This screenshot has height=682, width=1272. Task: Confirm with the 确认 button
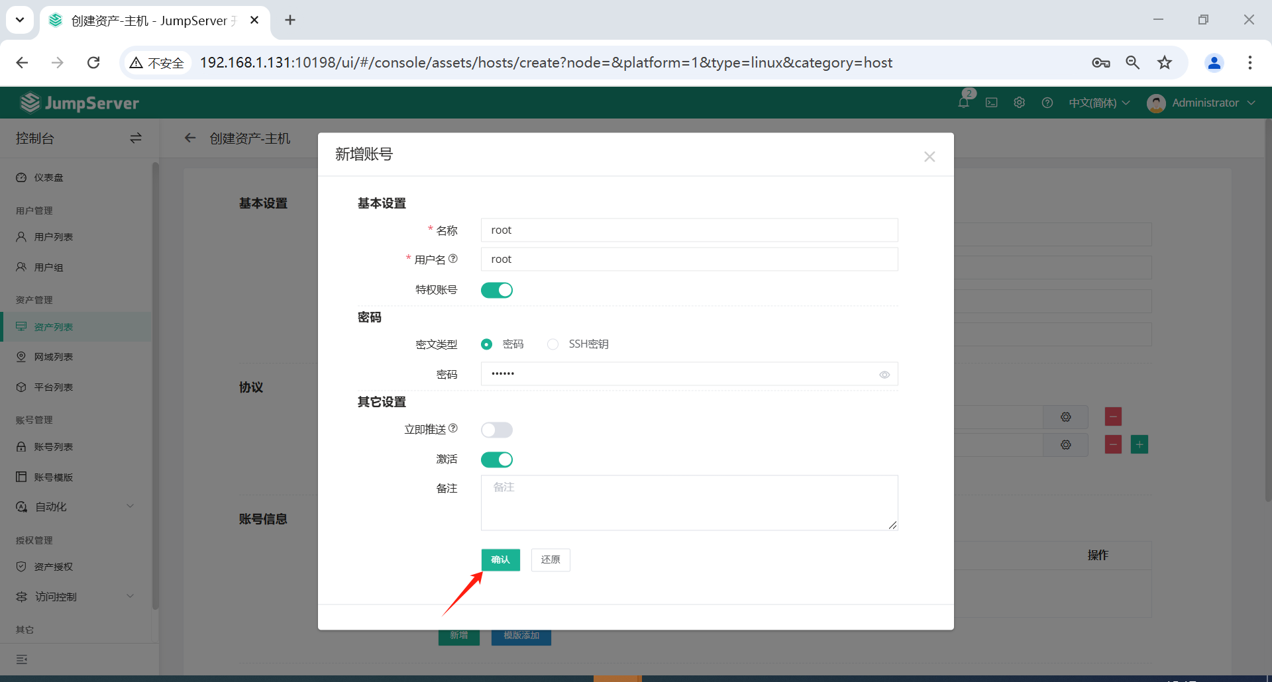(x=501, y=560)
